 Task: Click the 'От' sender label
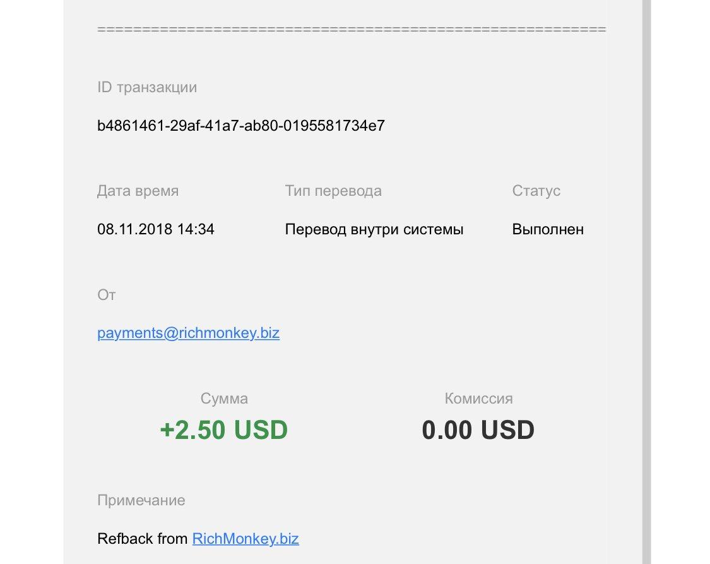tap(107, 295)
